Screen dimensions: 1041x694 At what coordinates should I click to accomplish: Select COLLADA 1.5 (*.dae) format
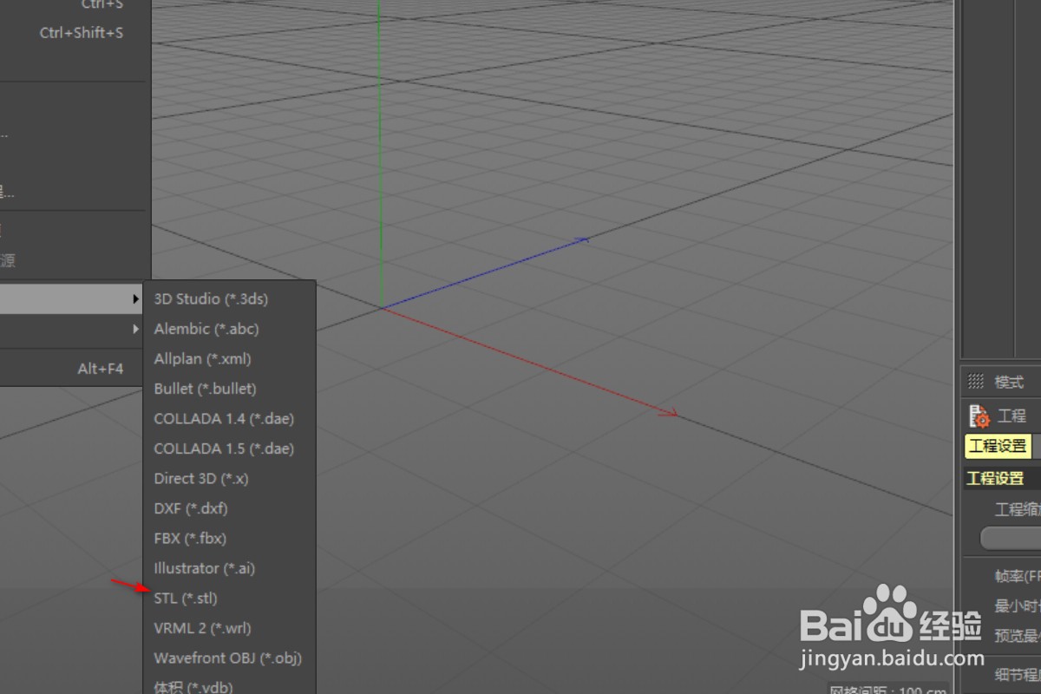click(229, 448)
